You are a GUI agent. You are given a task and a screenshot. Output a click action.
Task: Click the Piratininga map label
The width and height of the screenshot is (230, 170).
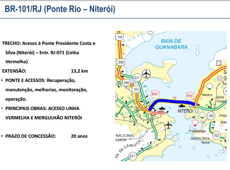(197, 131)
